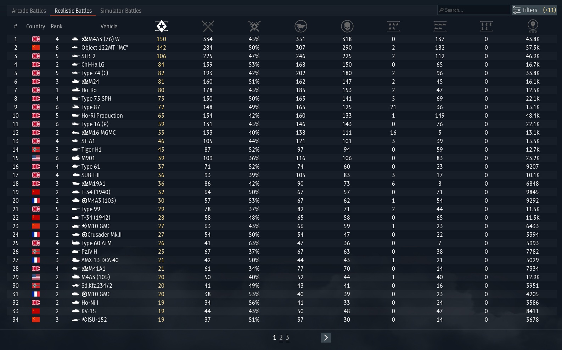
Task: Go to page 2 of results
Action: pyautogui.click(x=281, y=338)
